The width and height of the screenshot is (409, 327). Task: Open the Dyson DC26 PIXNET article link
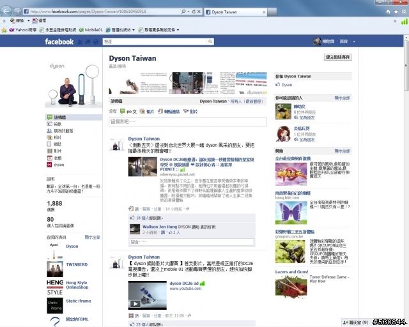pos(207,164)
